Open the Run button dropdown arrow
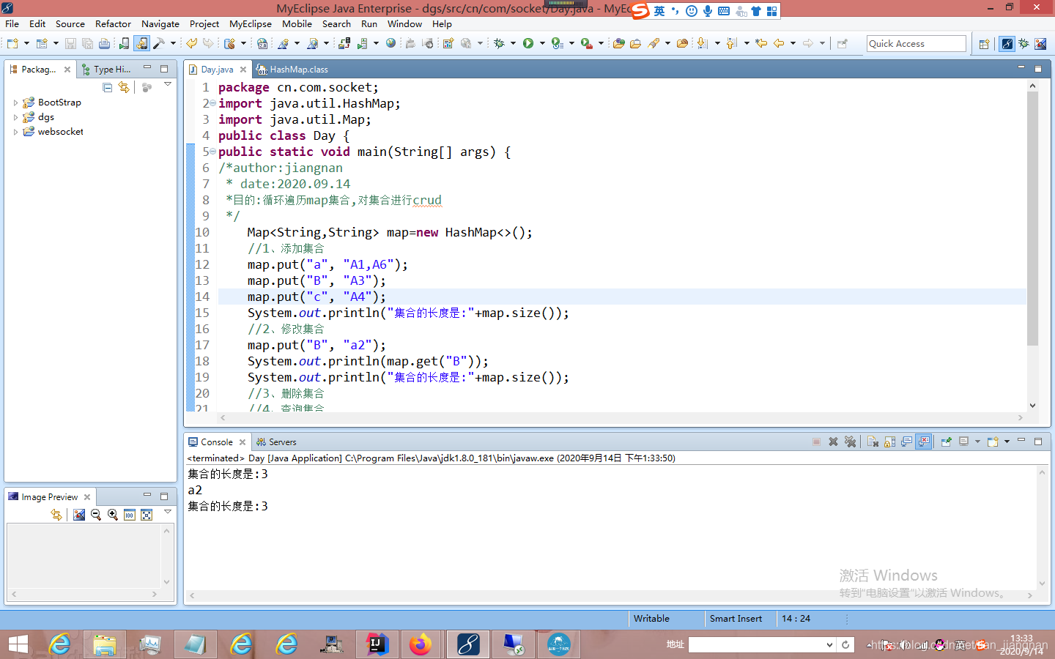 pyautogui.click(x=542, y=43)
